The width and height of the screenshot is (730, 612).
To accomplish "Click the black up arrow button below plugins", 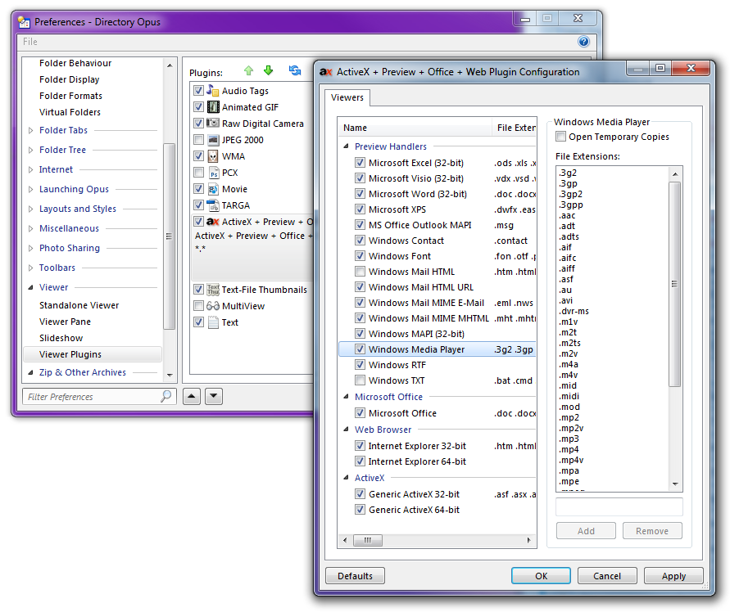I will point(192,396).
